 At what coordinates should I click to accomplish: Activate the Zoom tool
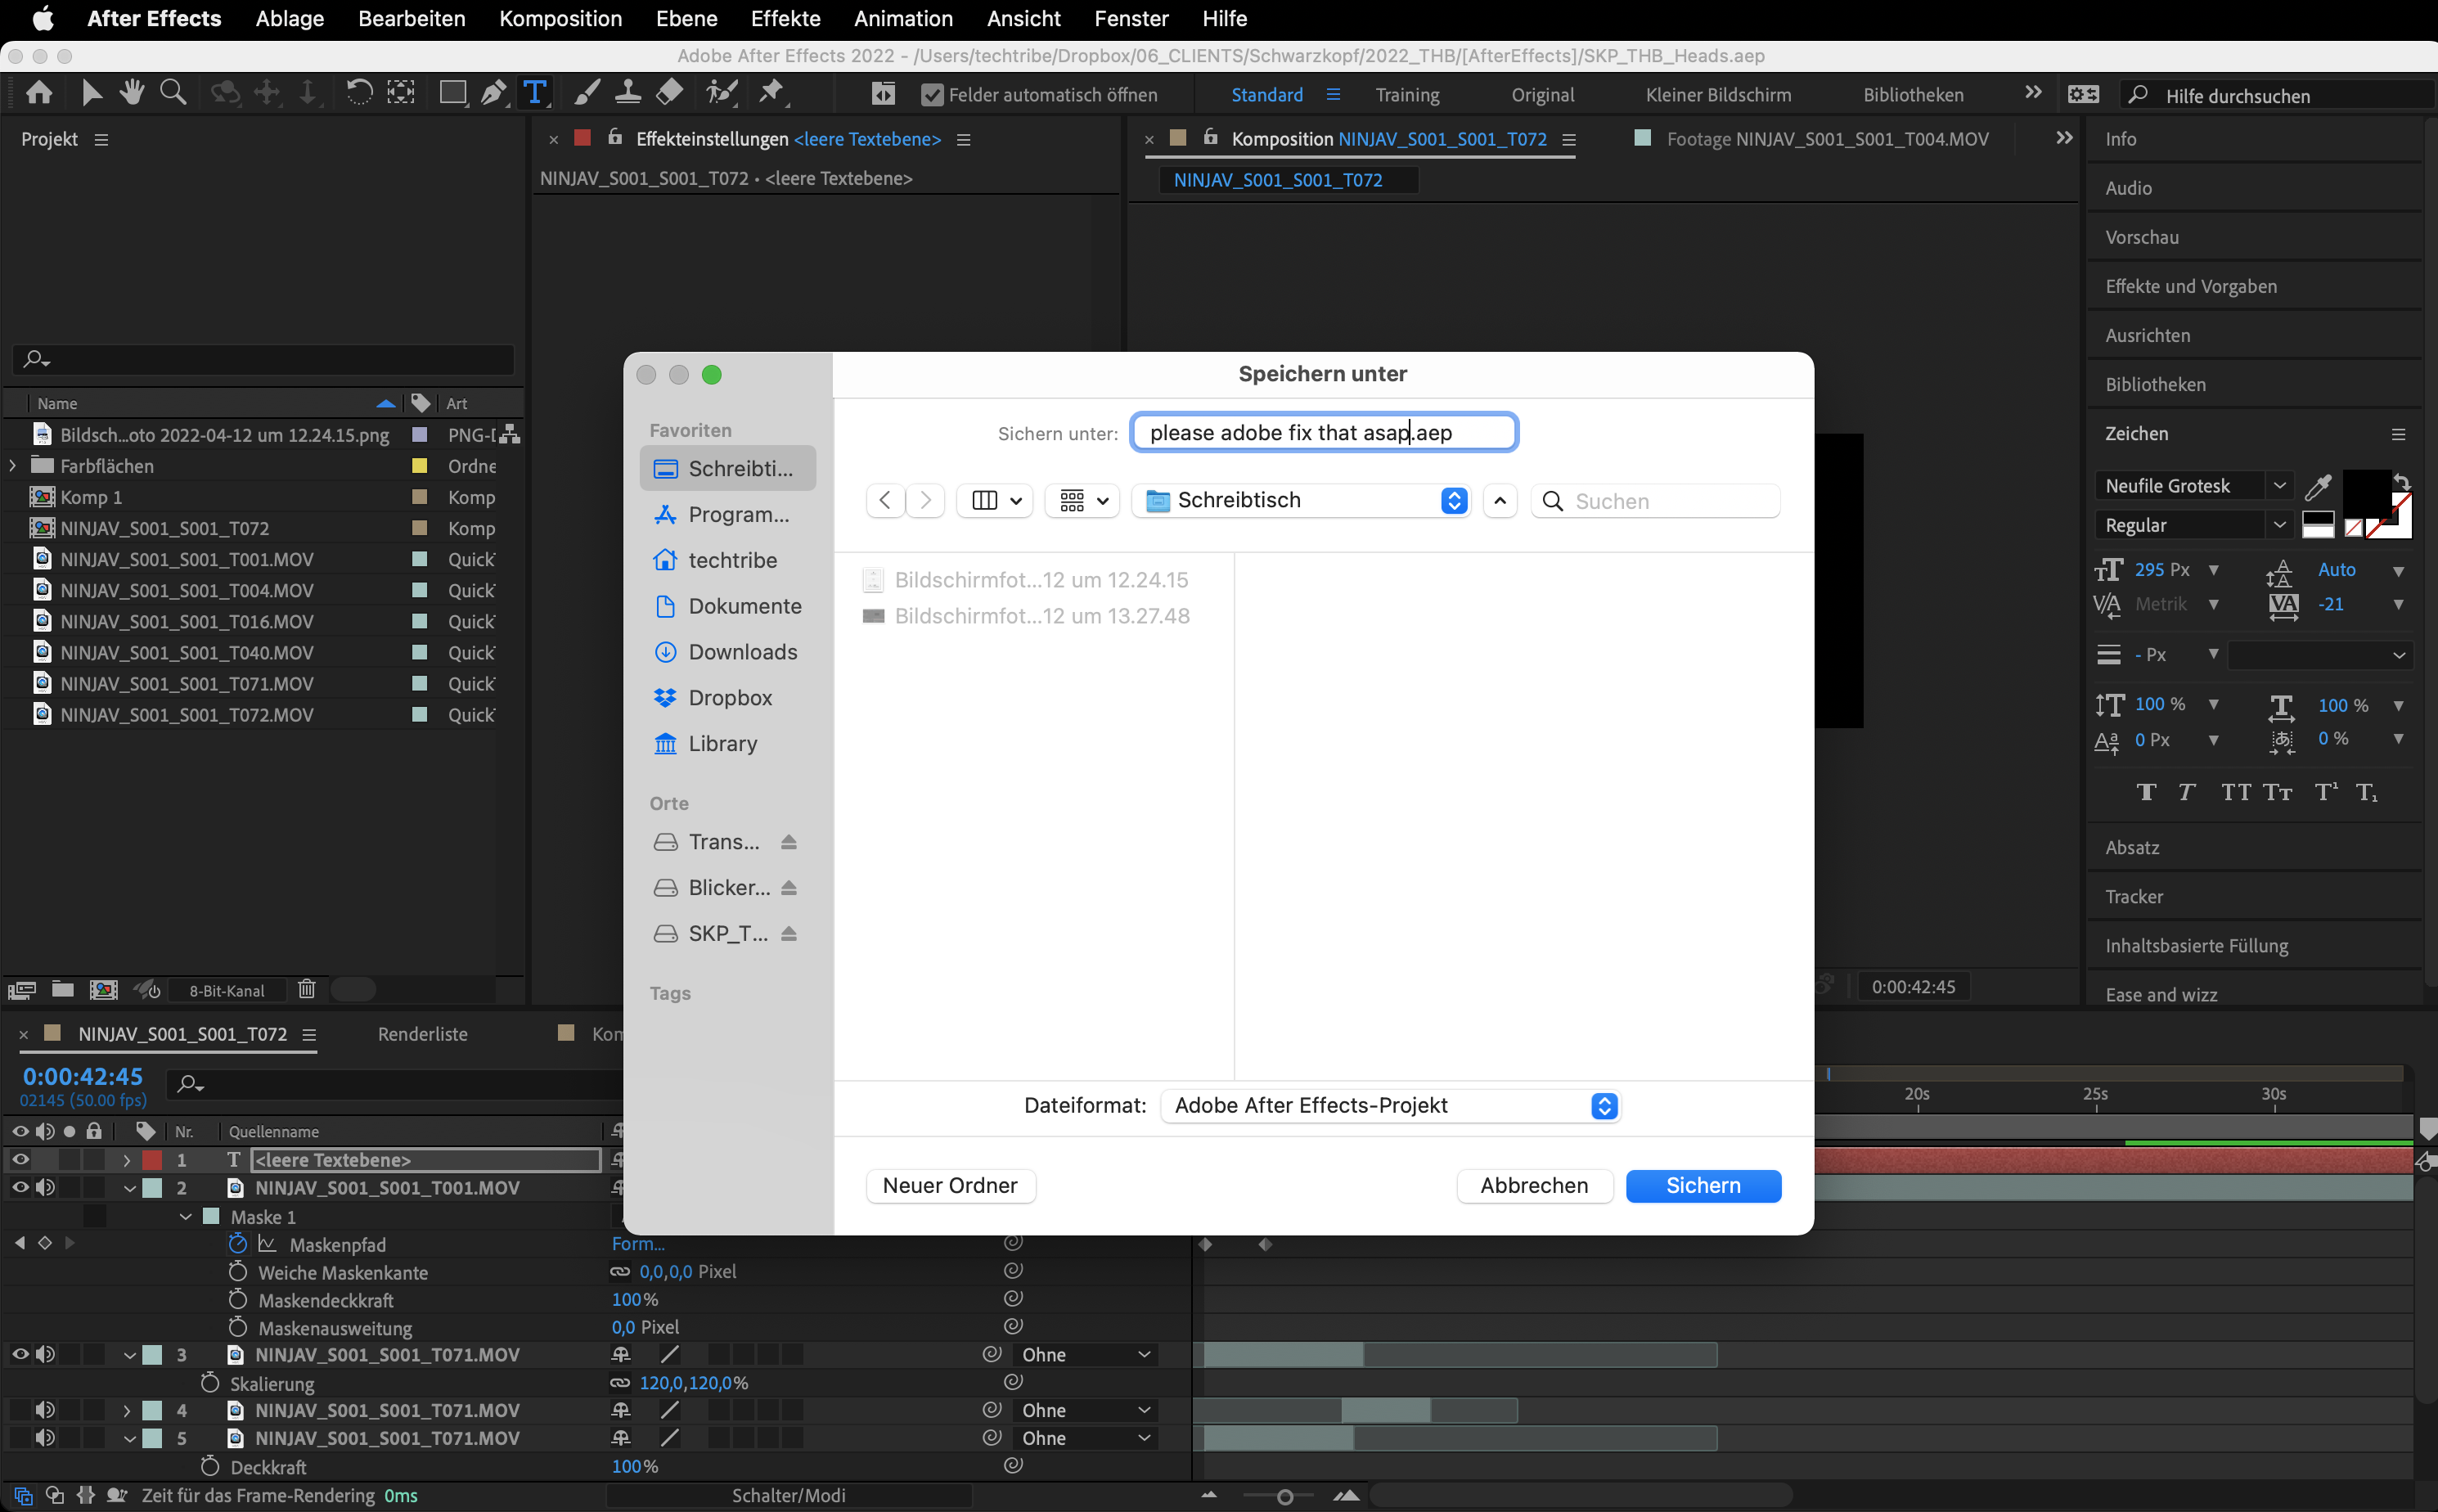tap(173, 92)
